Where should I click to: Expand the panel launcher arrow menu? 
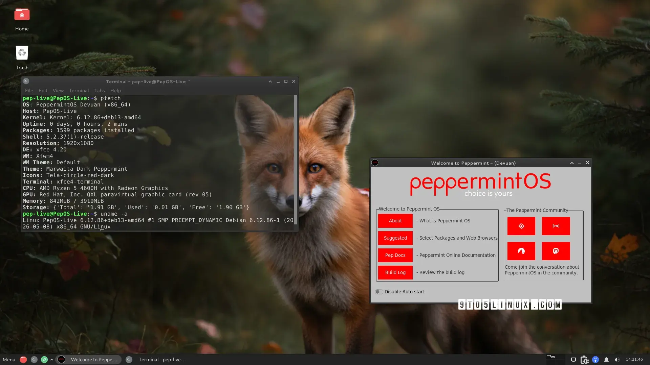52,360
